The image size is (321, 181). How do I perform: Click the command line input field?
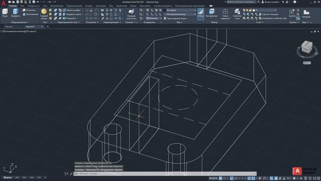tap(166, 173)
